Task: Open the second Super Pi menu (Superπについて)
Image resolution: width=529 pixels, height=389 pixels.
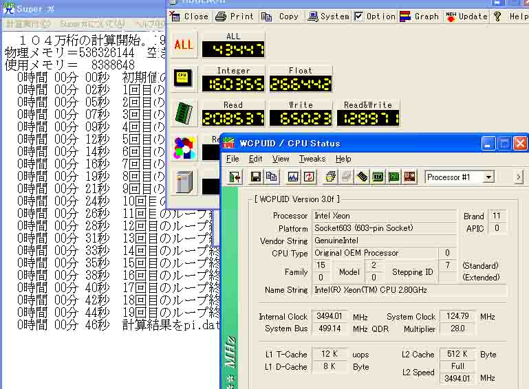Action: [x=93, y=24]
